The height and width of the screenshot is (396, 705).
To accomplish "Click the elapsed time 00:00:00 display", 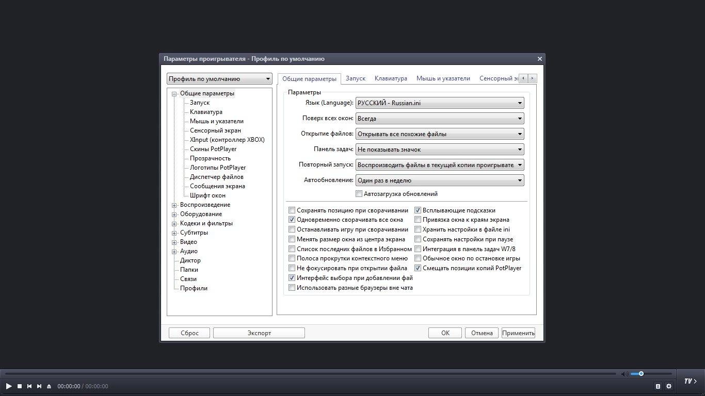I will (x=69, y=386).
